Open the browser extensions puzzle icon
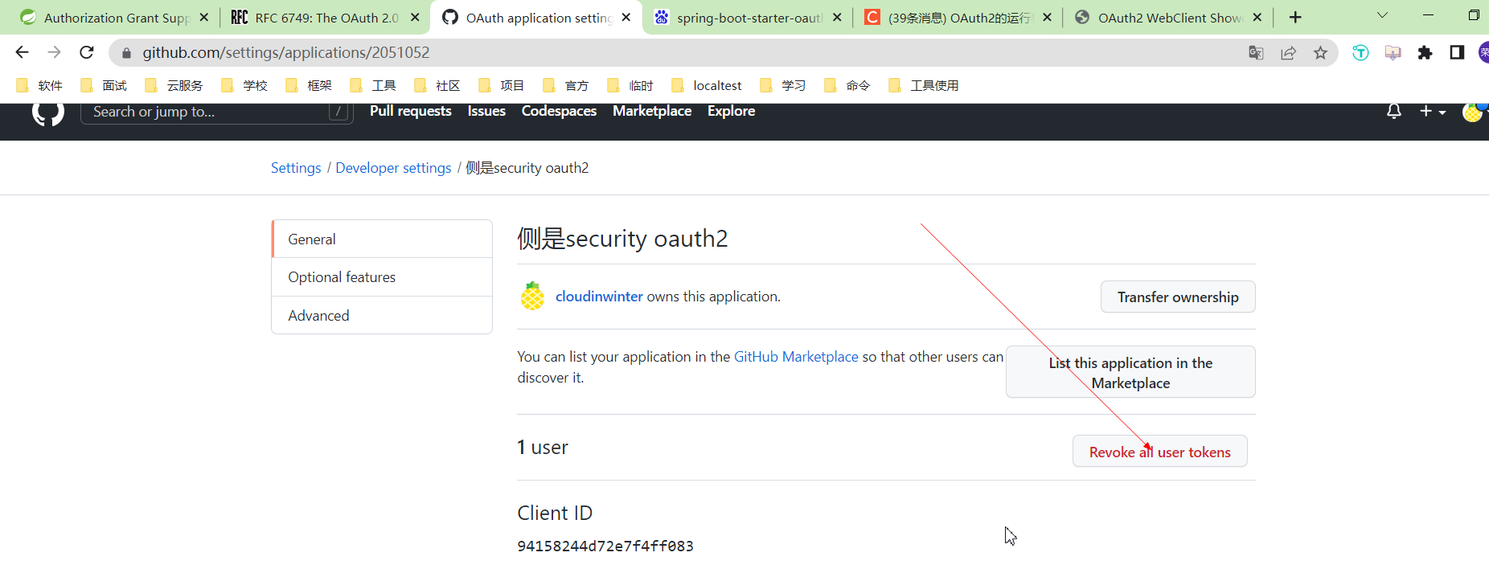 tap(1425, 53)
